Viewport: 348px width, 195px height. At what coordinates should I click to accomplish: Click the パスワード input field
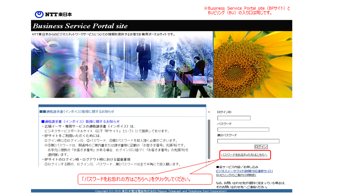(243, 130)
